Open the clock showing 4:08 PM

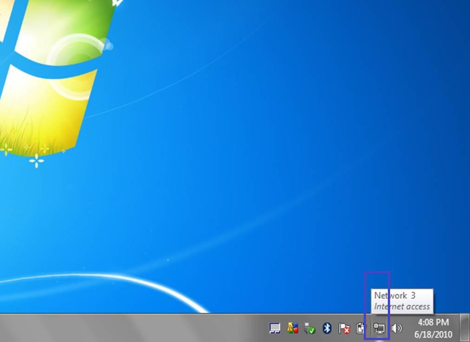(x=433, y=322)
